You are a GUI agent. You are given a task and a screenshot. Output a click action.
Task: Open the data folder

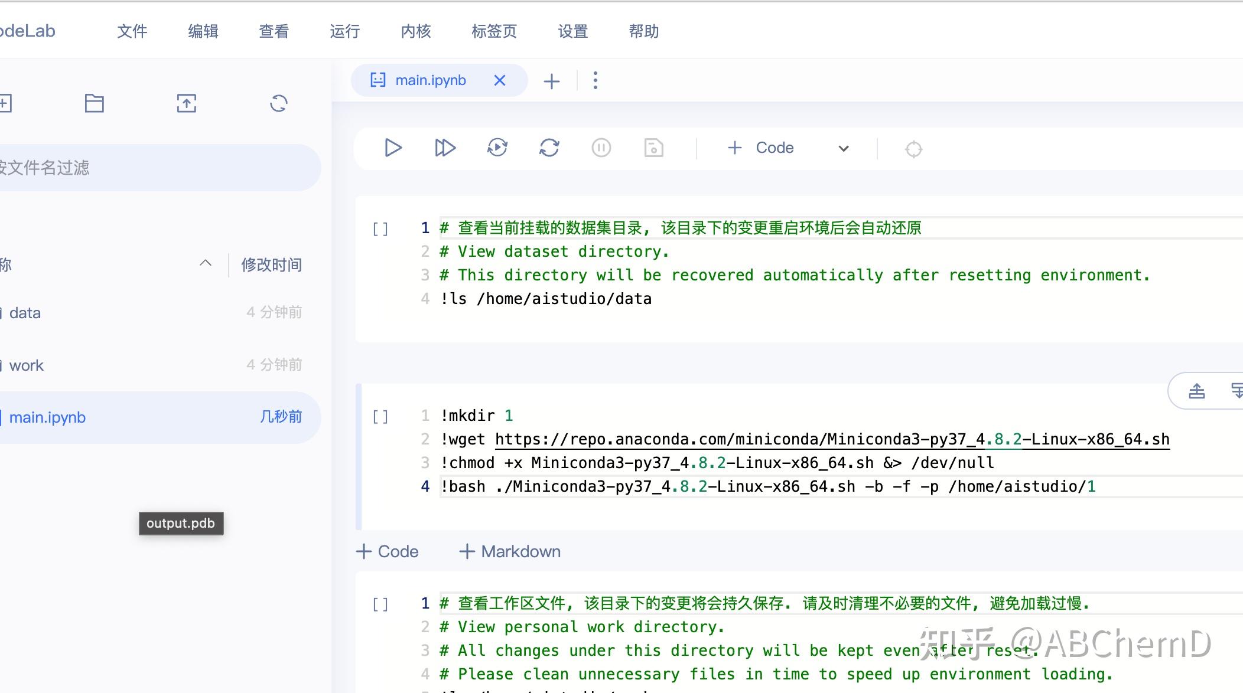25,313
